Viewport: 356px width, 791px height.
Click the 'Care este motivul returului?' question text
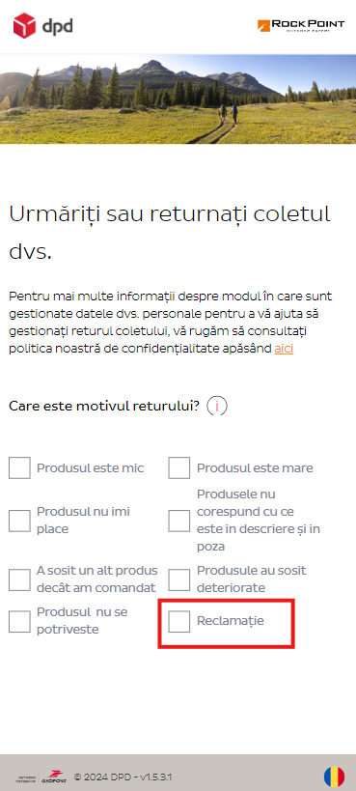[x=104, y=406]
